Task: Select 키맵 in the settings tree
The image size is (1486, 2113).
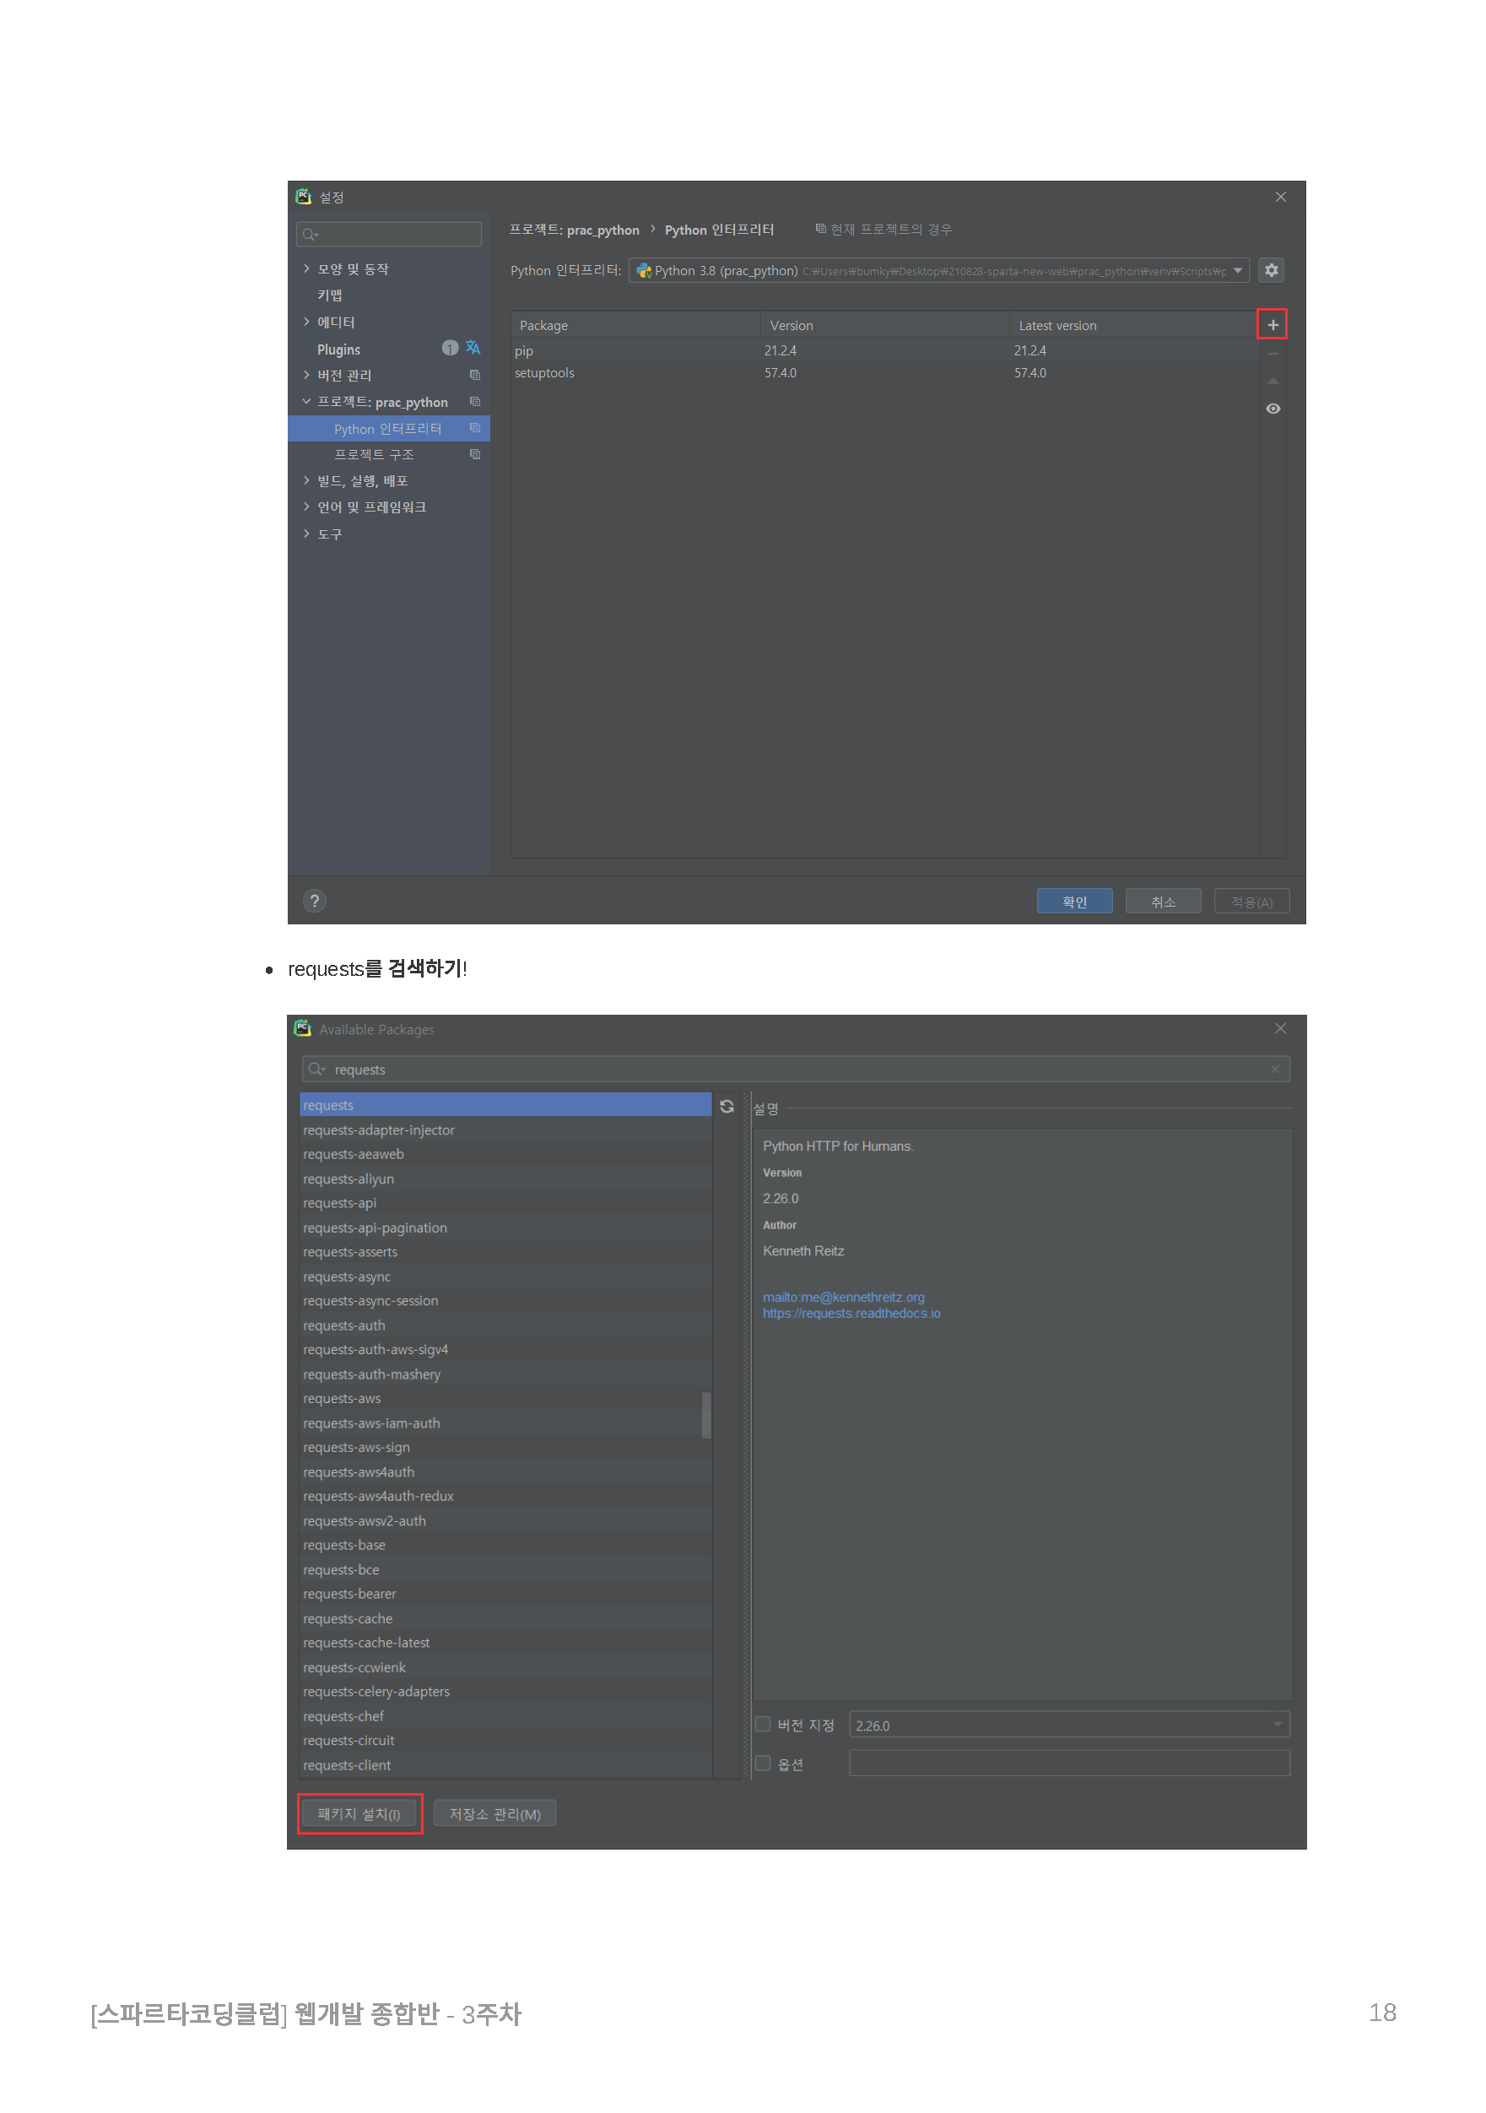Action: (x=329, y=295)
